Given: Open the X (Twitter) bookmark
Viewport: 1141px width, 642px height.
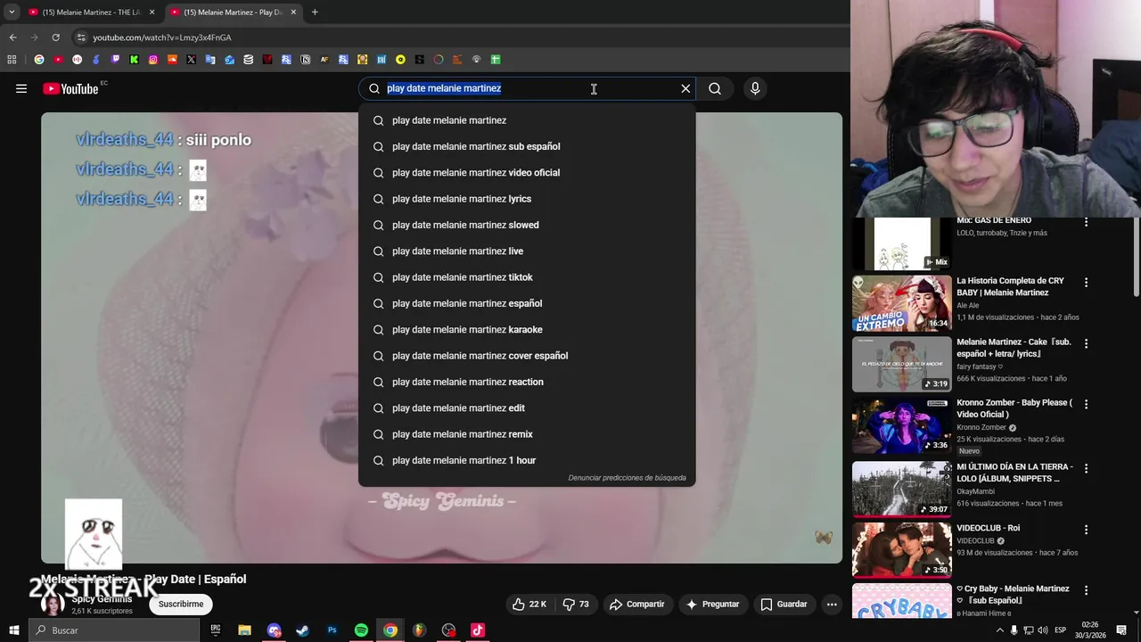Looking at the screenshot, I should pyautogui.click(x=191, y=60).
